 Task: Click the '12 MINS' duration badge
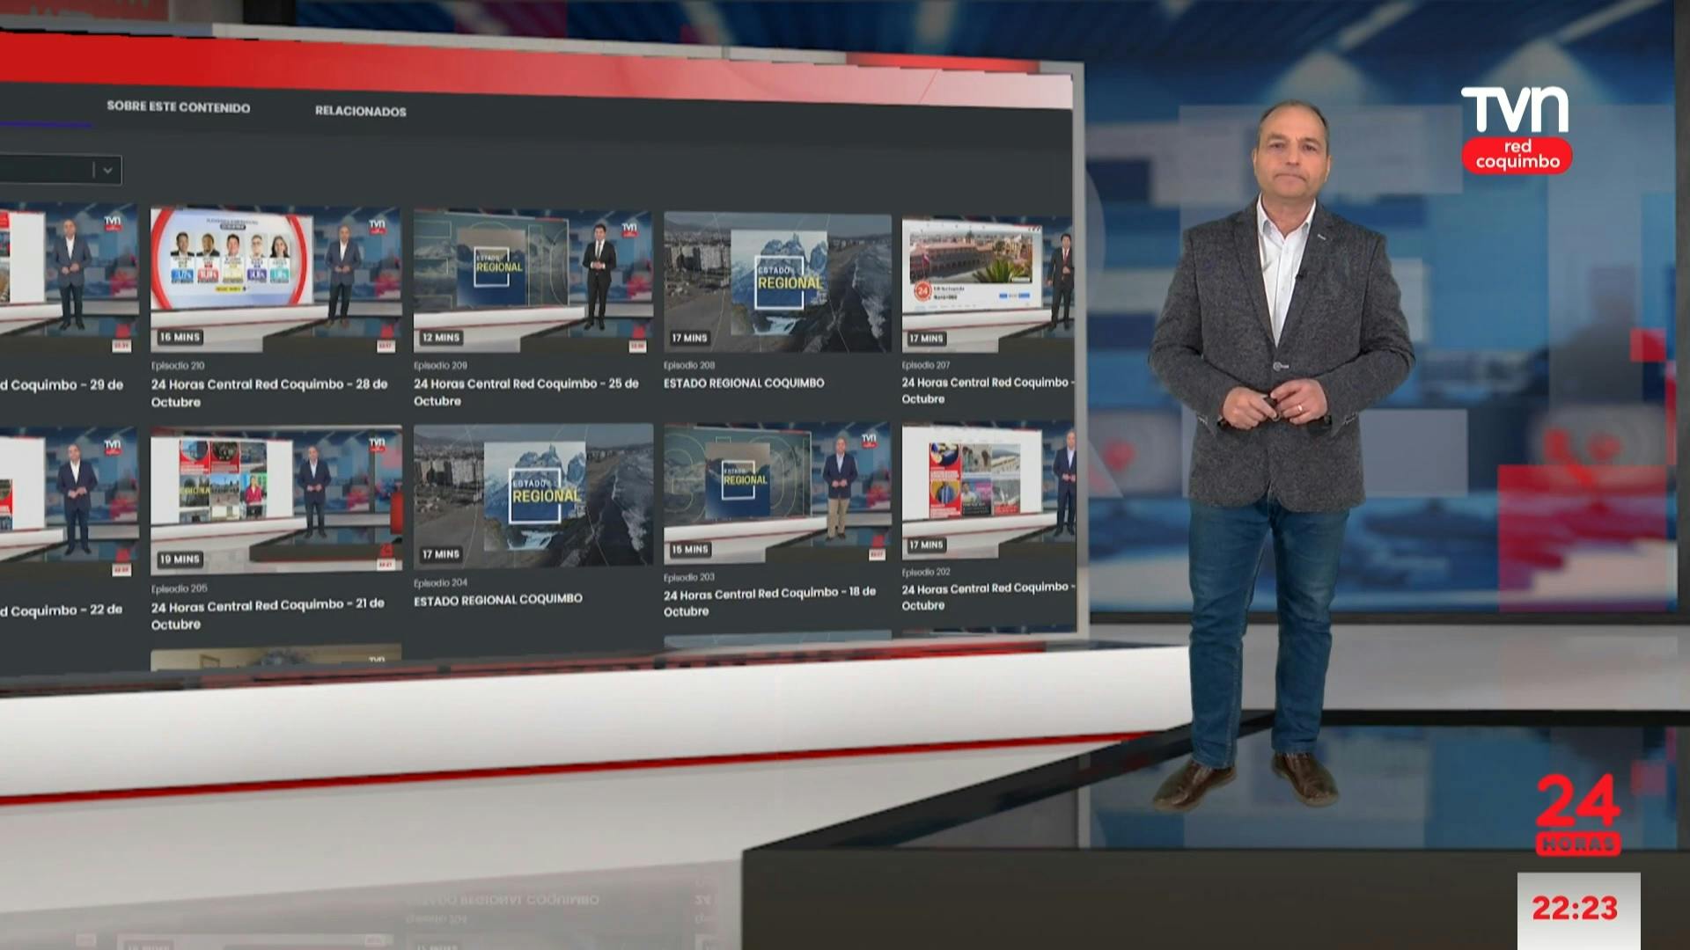point(441,337)
